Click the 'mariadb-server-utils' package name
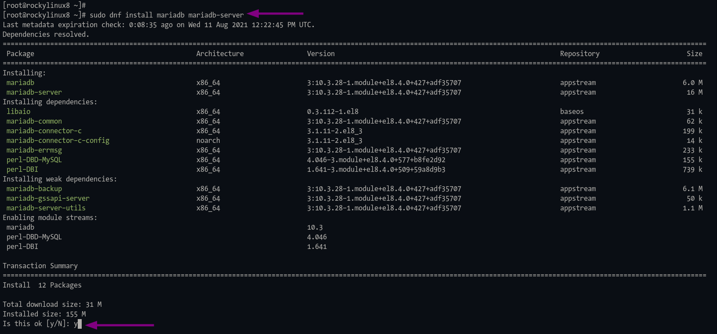The width and height of the screenshot is (717, 334). pos(46,208)
